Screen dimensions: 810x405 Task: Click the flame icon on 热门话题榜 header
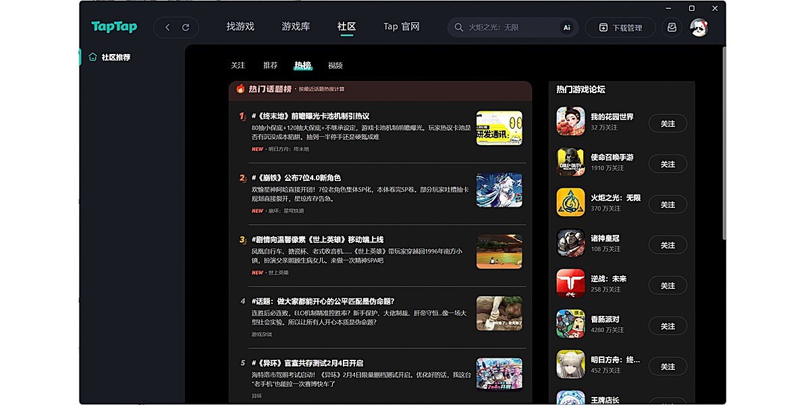pos(240,88)
